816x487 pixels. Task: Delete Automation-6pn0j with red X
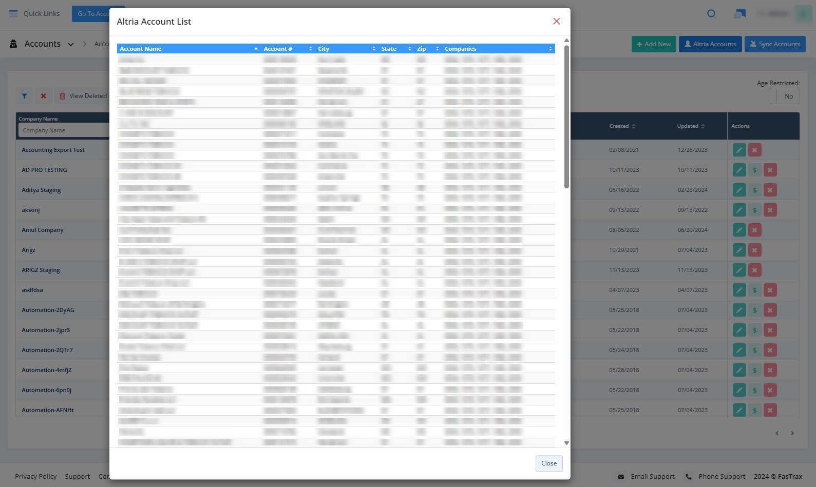pos(770,390)
